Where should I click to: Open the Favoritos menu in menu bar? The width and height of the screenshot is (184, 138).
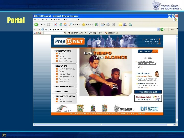click(x=57, y=20)
